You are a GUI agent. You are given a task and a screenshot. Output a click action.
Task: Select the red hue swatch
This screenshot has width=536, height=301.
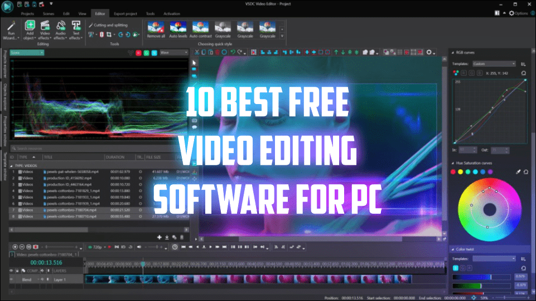pyautogui.click(x=453, y=172)
